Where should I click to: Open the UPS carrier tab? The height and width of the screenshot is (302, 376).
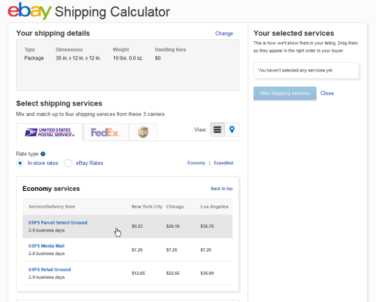pyautogui.click(x=143, y=132)
